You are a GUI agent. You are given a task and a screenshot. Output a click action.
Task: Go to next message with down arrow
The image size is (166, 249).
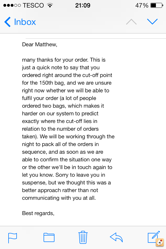[152, 22]
